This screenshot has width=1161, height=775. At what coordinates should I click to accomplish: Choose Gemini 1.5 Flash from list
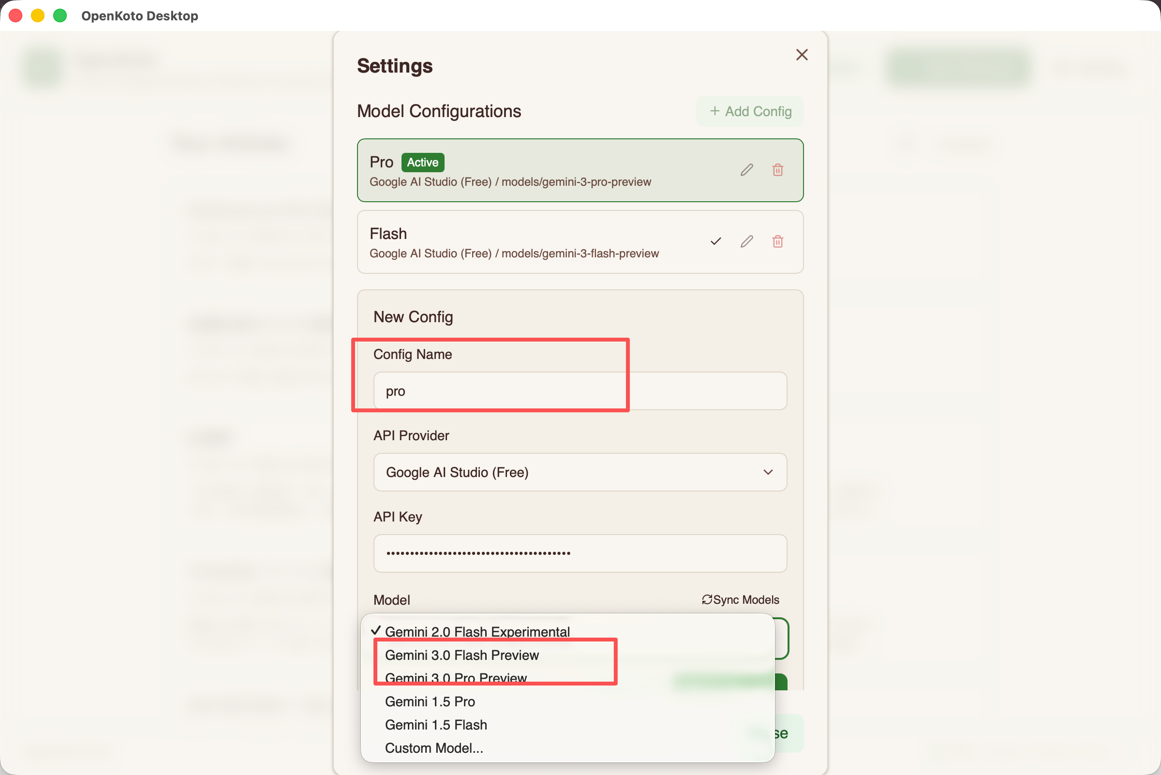(435, 725)
